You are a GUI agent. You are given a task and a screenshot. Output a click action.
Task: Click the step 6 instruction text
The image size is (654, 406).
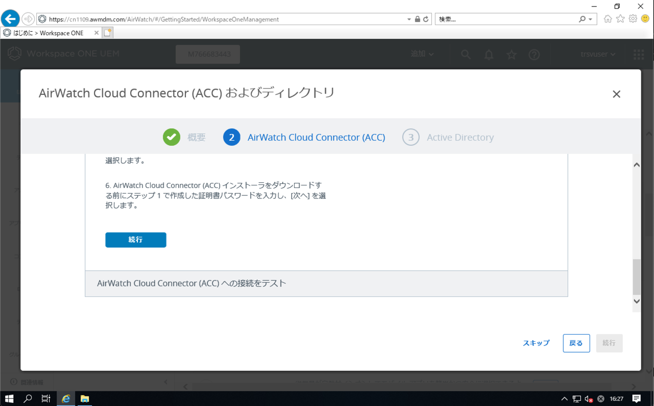(x=215, y=195)
